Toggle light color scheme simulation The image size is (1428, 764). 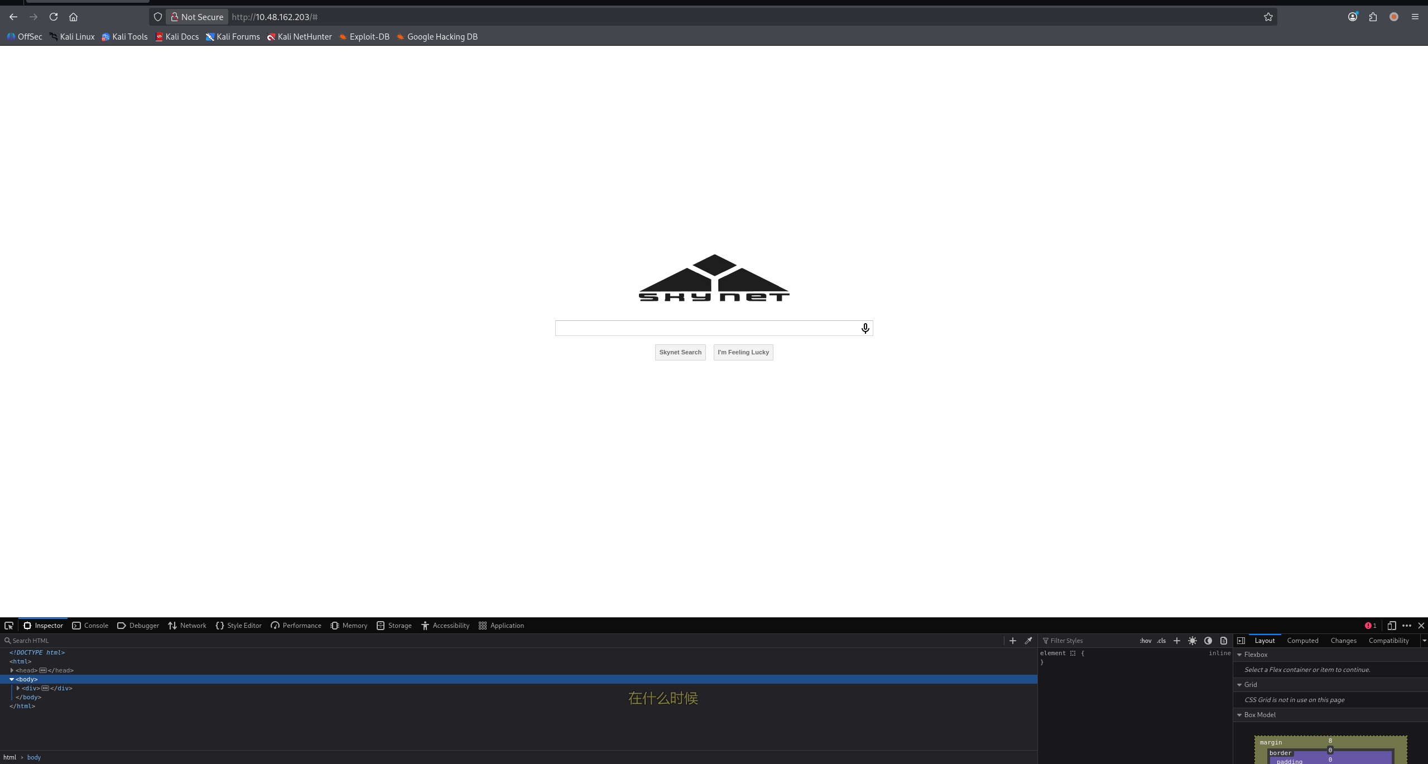click(x=1193, y=641)
